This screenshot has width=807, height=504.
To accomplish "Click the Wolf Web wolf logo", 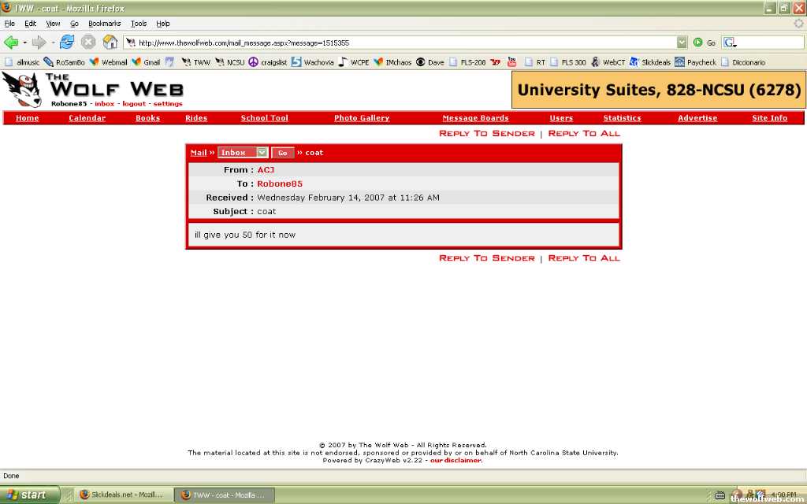I will pyautogui.click(x=22, y=90).
